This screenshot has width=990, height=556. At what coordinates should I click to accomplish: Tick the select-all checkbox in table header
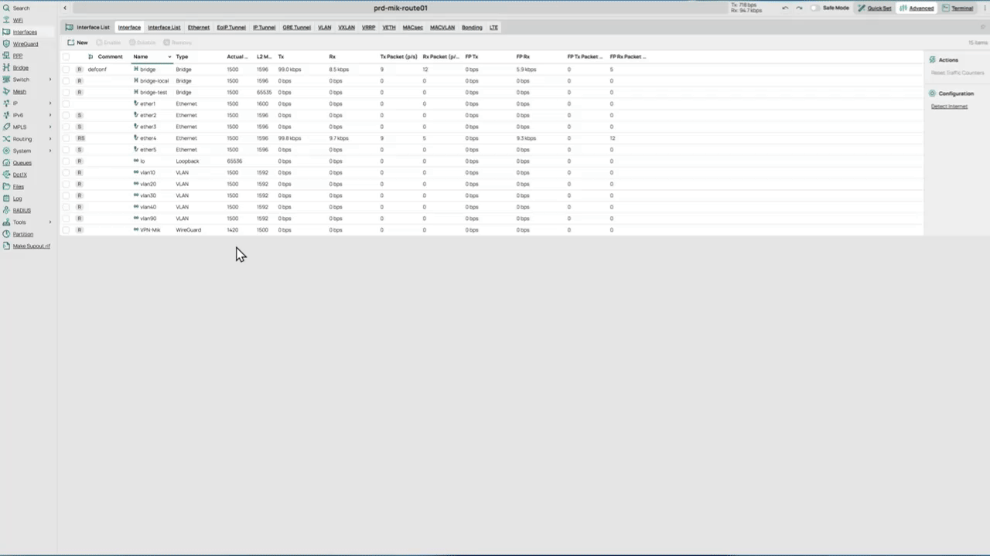point(66,57)
